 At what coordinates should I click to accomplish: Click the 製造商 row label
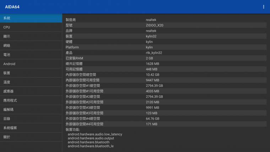click(x=71, y=20)
